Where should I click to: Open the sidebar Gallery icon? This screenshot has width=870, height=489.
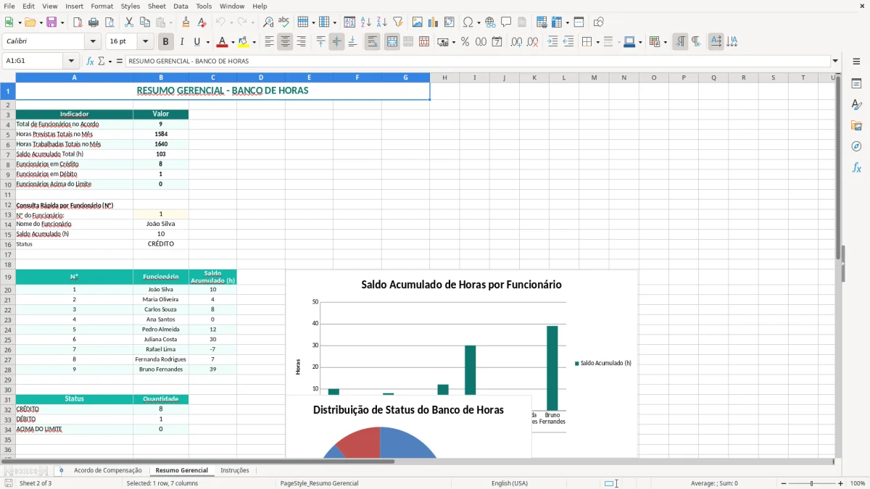(856, 125)
